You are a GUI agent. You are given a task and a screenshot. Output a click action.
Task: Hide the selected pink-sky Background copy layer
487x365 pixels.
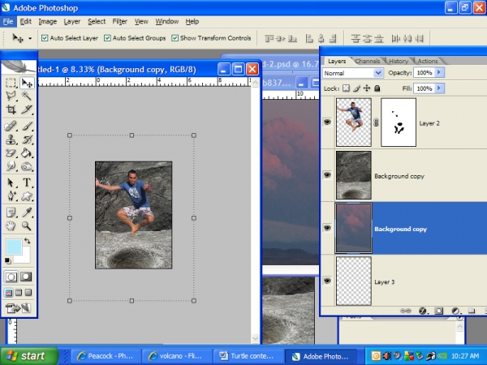click(x=327, y=228)
